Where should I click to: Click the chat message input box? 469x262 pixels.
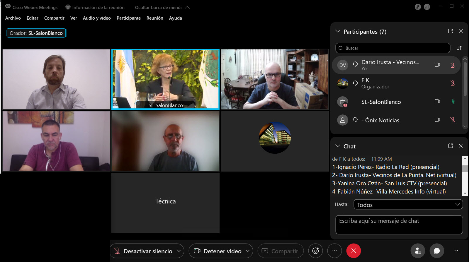pos(399,225)
